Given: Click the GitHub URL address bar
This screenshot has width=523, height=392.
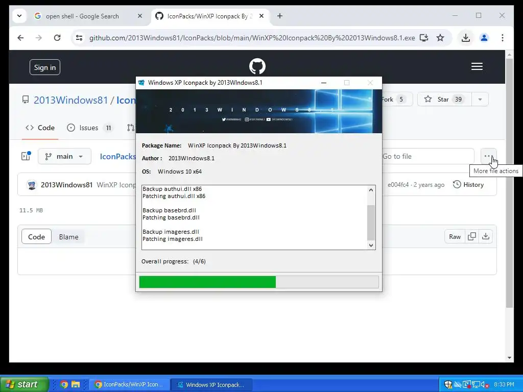Looking at the screenshot, I should point(252,38).
